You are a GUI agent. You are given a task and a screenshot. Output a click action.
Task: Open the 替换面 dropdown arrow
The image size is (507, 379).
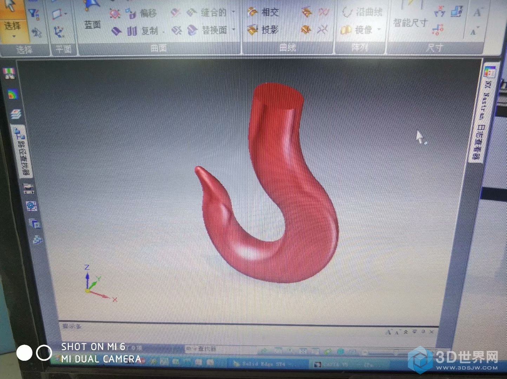pos(234,30)
